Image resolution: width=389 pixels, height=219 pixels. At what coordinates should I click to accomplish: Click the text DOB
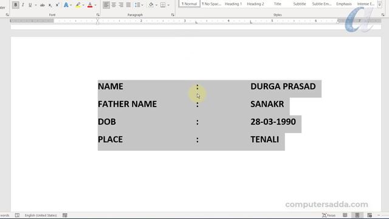pos(107,122)
